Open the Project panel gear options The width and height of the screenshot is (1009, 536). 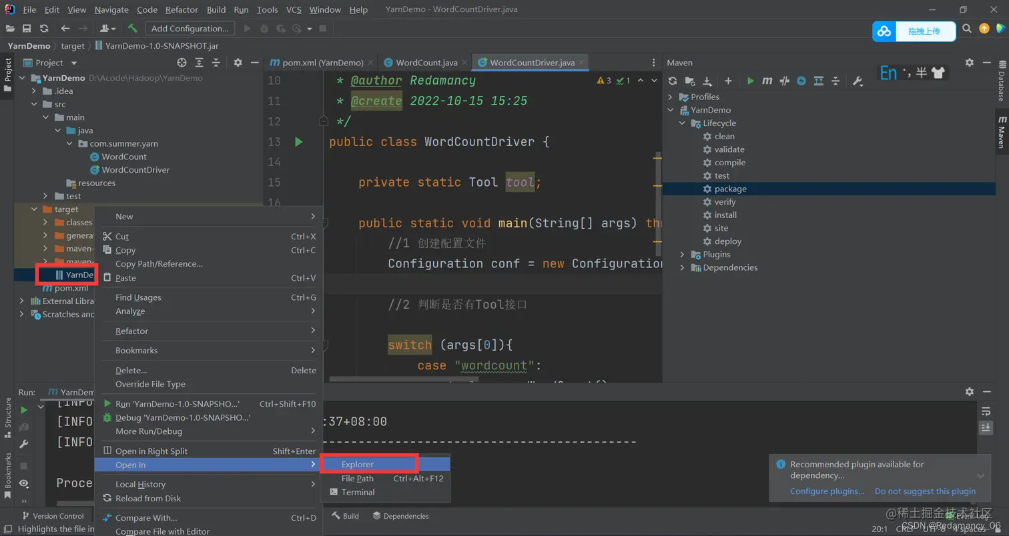pyautogui.click(x=238, y=63)
